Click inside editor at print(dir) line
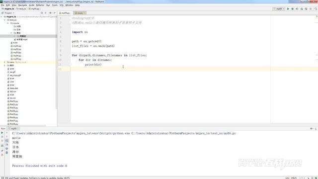 pos(93,65)
